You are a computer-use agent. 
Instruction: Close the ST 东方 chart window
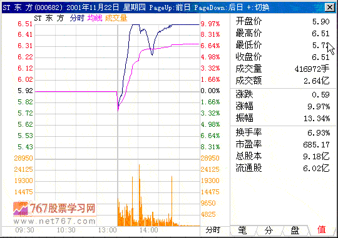pos(330,7)
